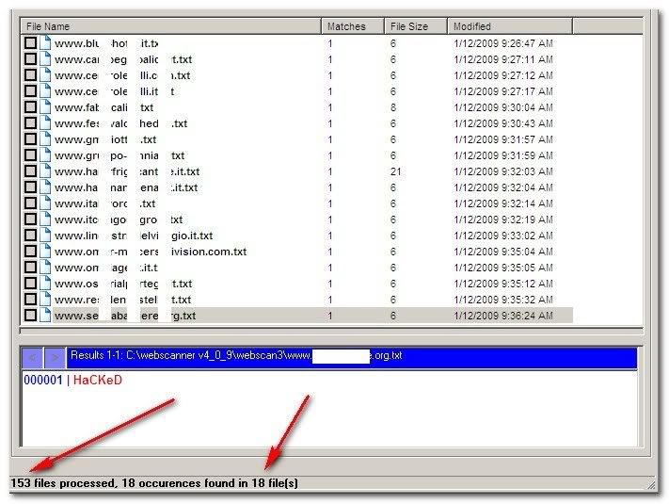
Task: Click file icon of row with size 8
Action: pyautogui.click(x=45, y=107)
